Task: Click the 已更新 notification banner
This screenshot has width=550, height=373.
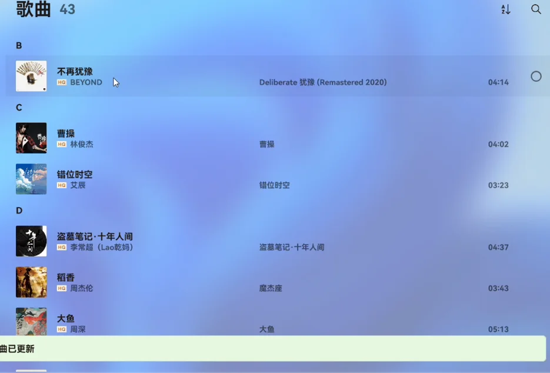Action: (x=273, y=348)
